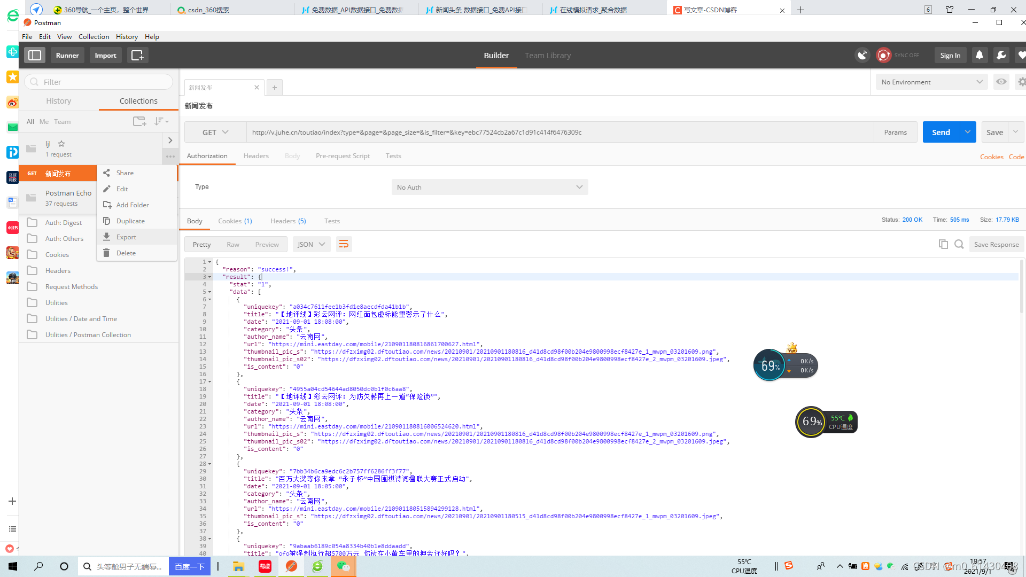Screen dimensions: 1026x577
Task: Star the ljl collection as favorite
Action: tap(61, 143)
